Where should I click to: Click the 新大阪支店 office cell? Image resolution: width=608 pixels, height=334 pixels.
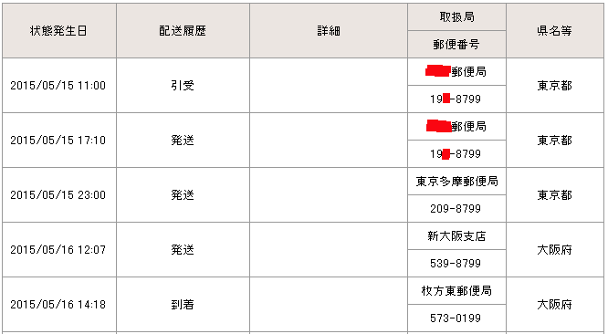(456, 236)
